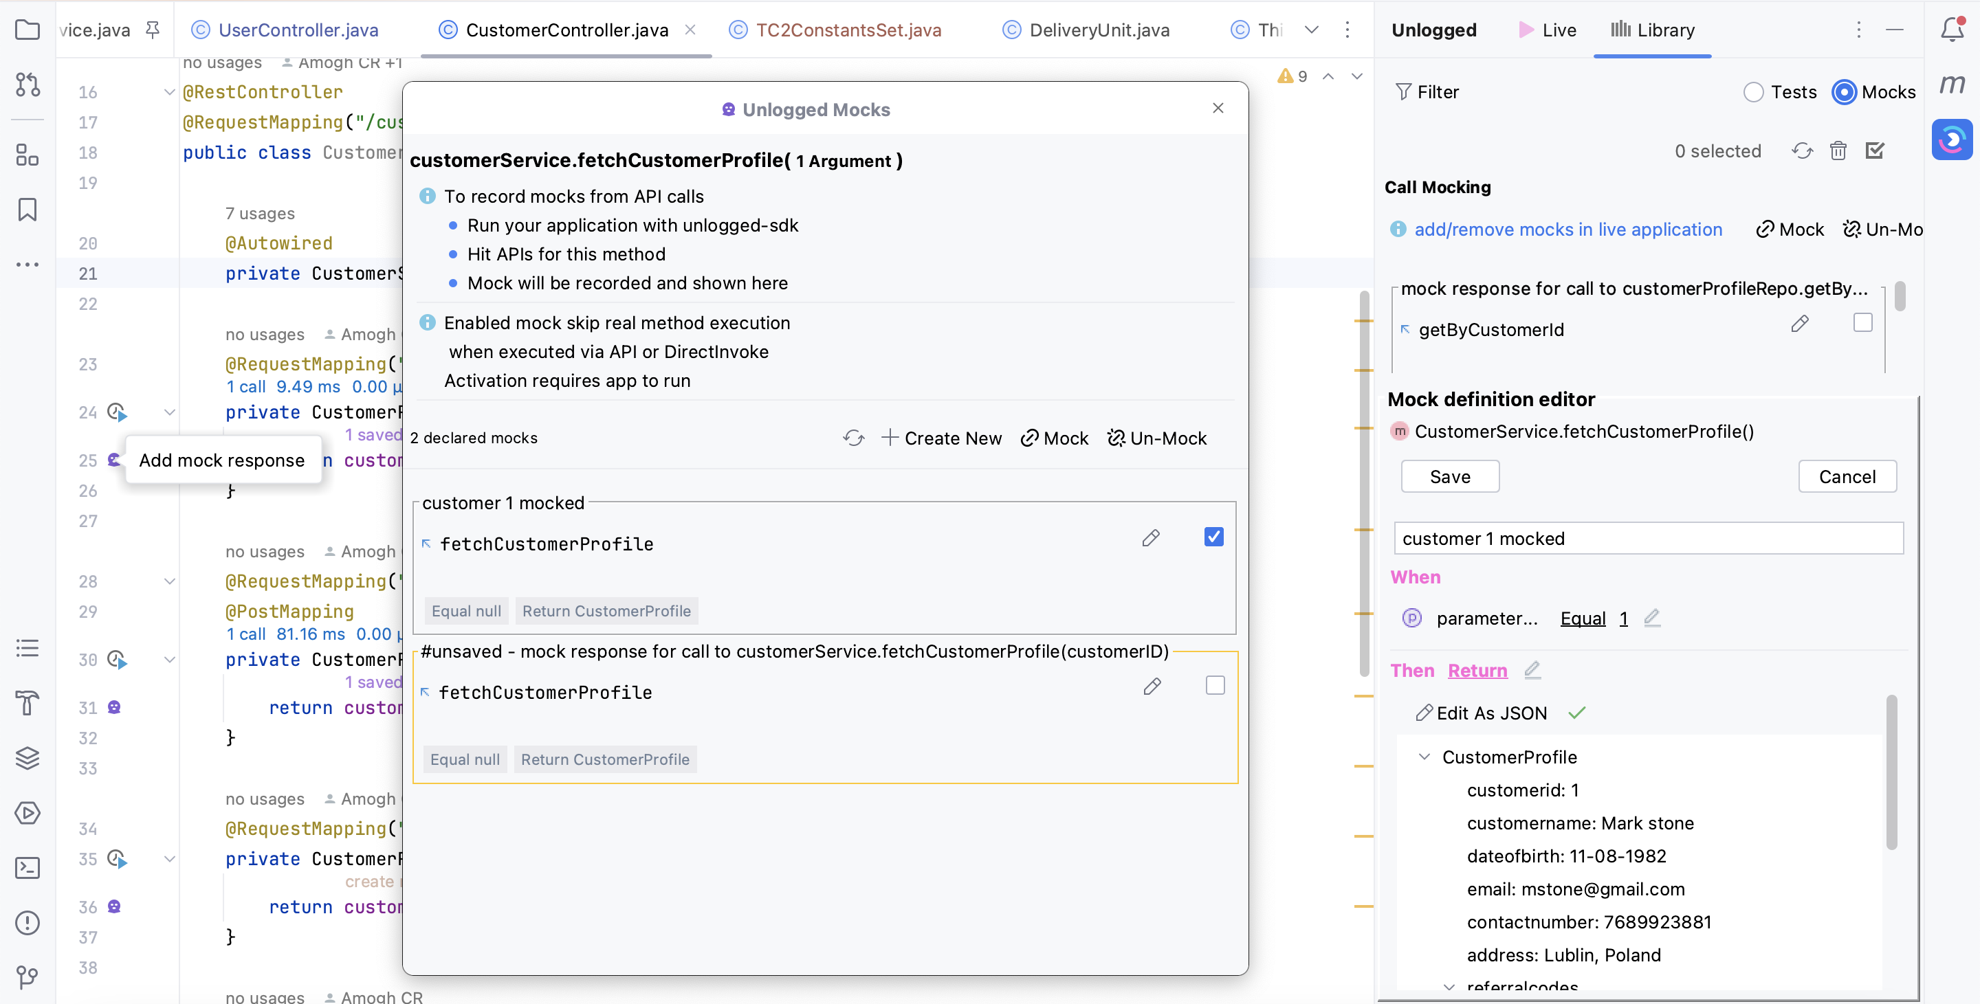
Task: Expand the referralcodes JSON node
Action: coord(1450,989)
